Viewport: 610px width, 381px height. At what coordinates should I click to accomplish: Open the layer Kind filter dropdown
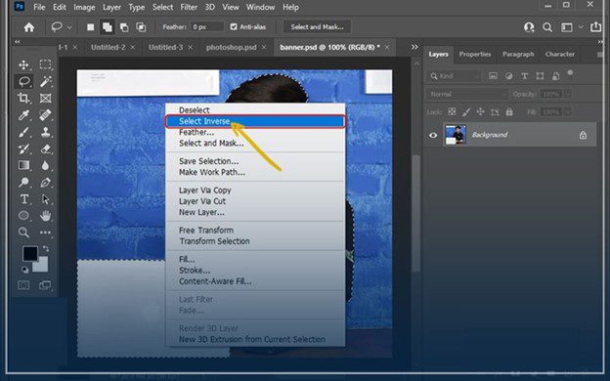coord(454,76)
